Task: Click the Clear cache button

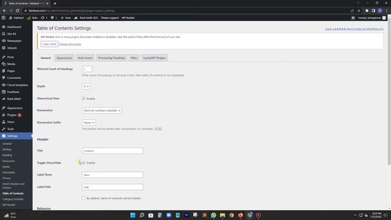Action: pyautogui.click(x=49, y=44)
